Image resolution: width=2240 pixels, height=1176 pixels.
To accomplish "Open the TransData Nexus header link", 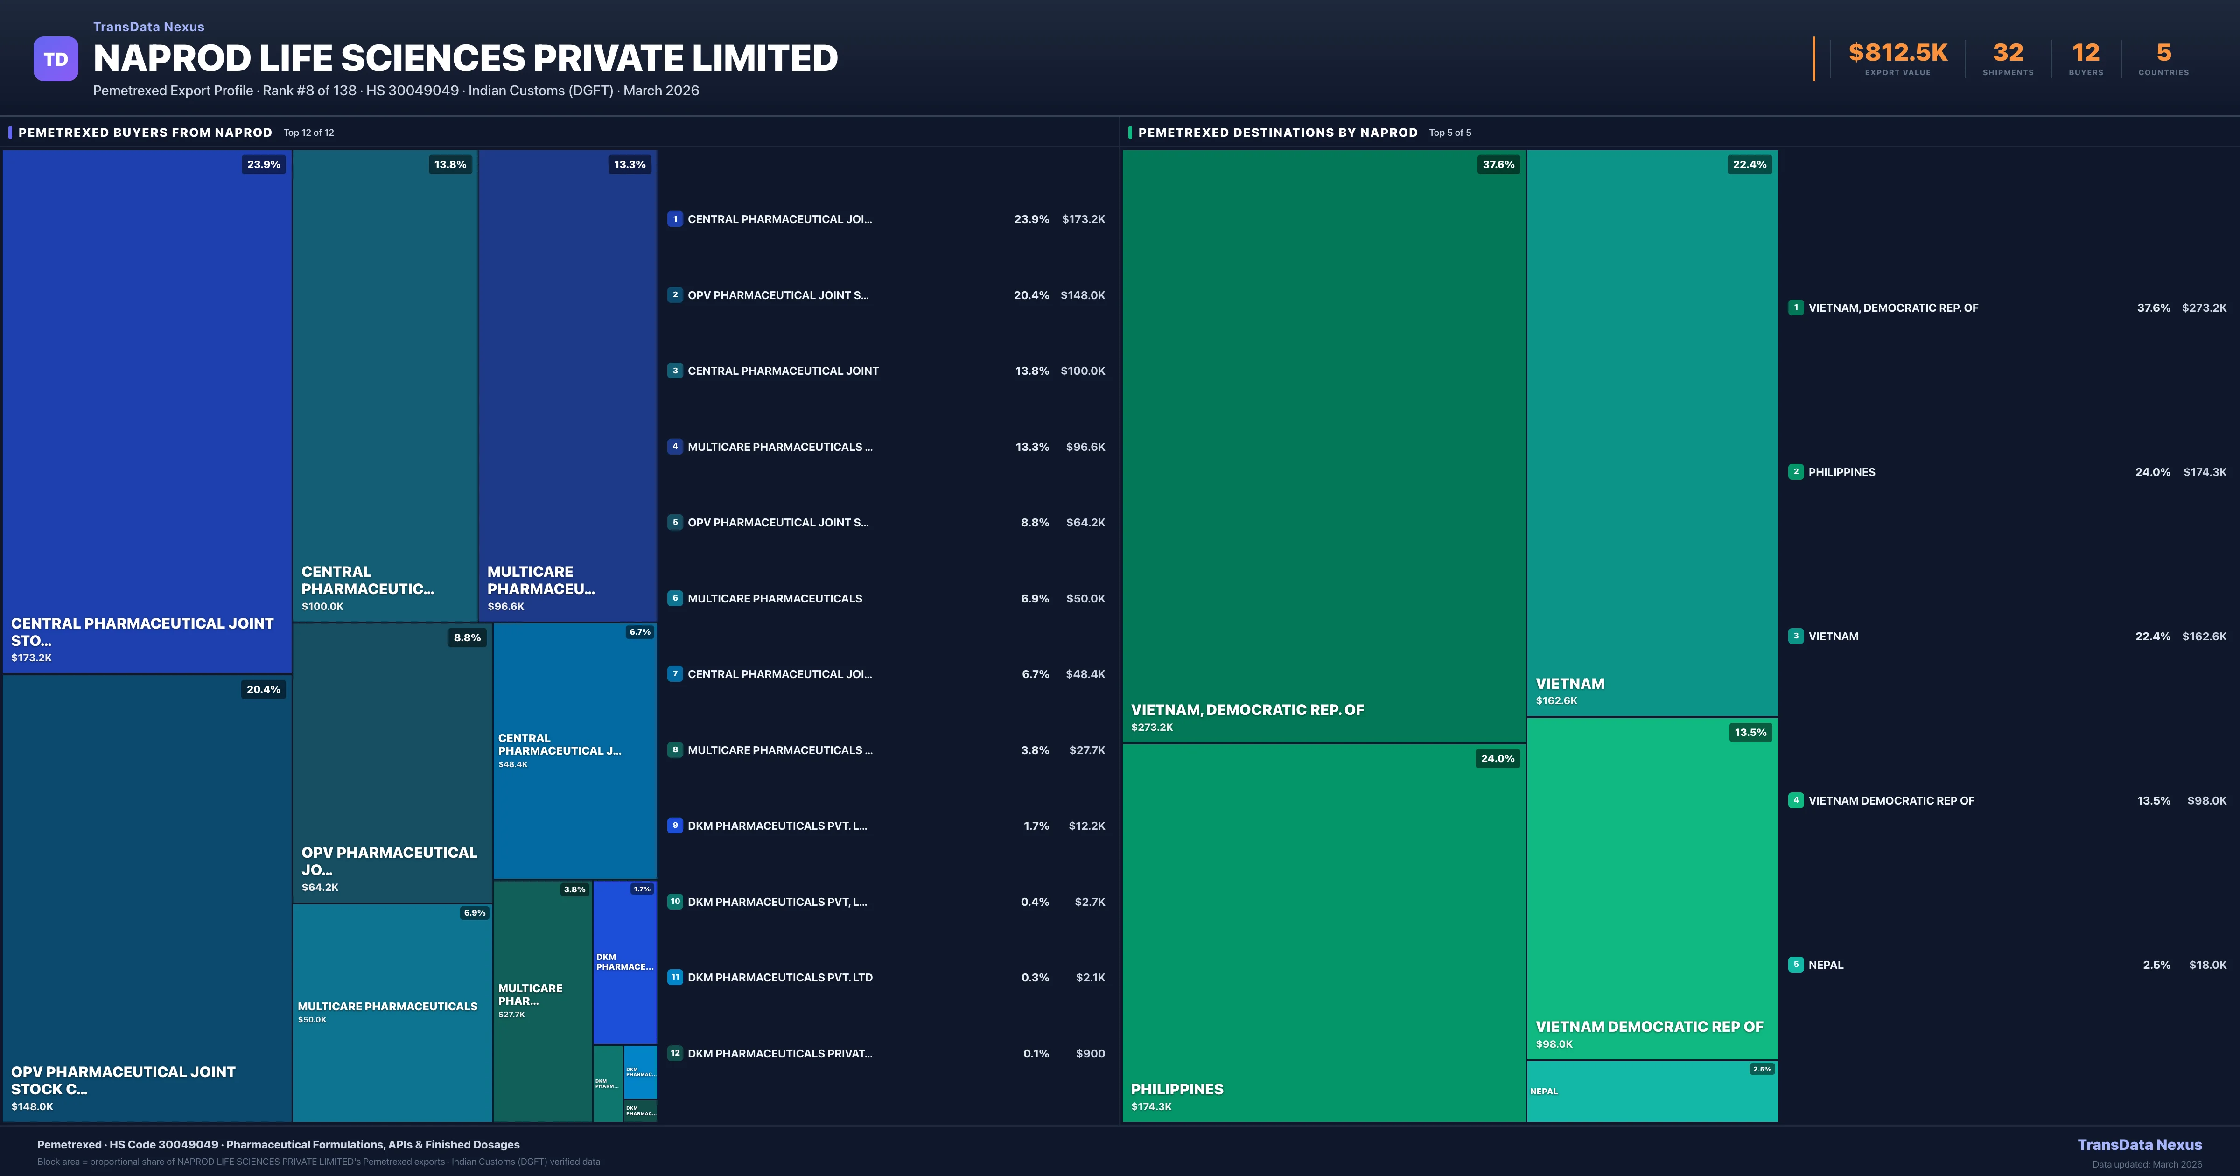I will [149, 27].
